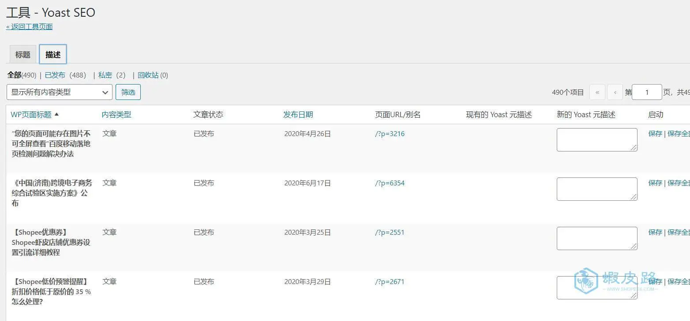Click 保存 for the Shopee优惠券 post
Viewport: 690px width, 321px height.
(x=655, y=232)
